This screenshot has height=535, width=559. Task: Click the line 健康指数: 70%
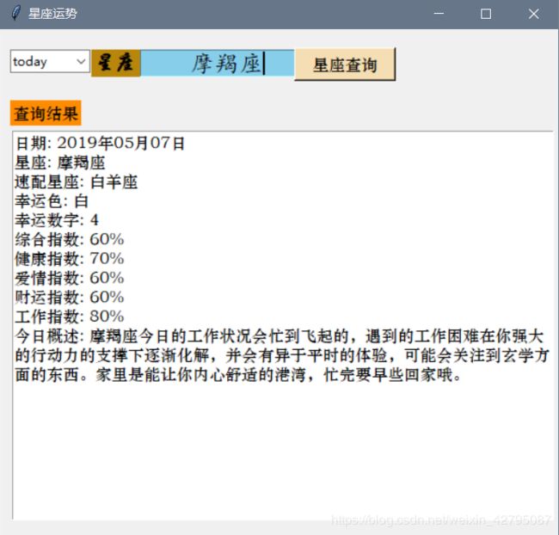click(x=70, y=259)
